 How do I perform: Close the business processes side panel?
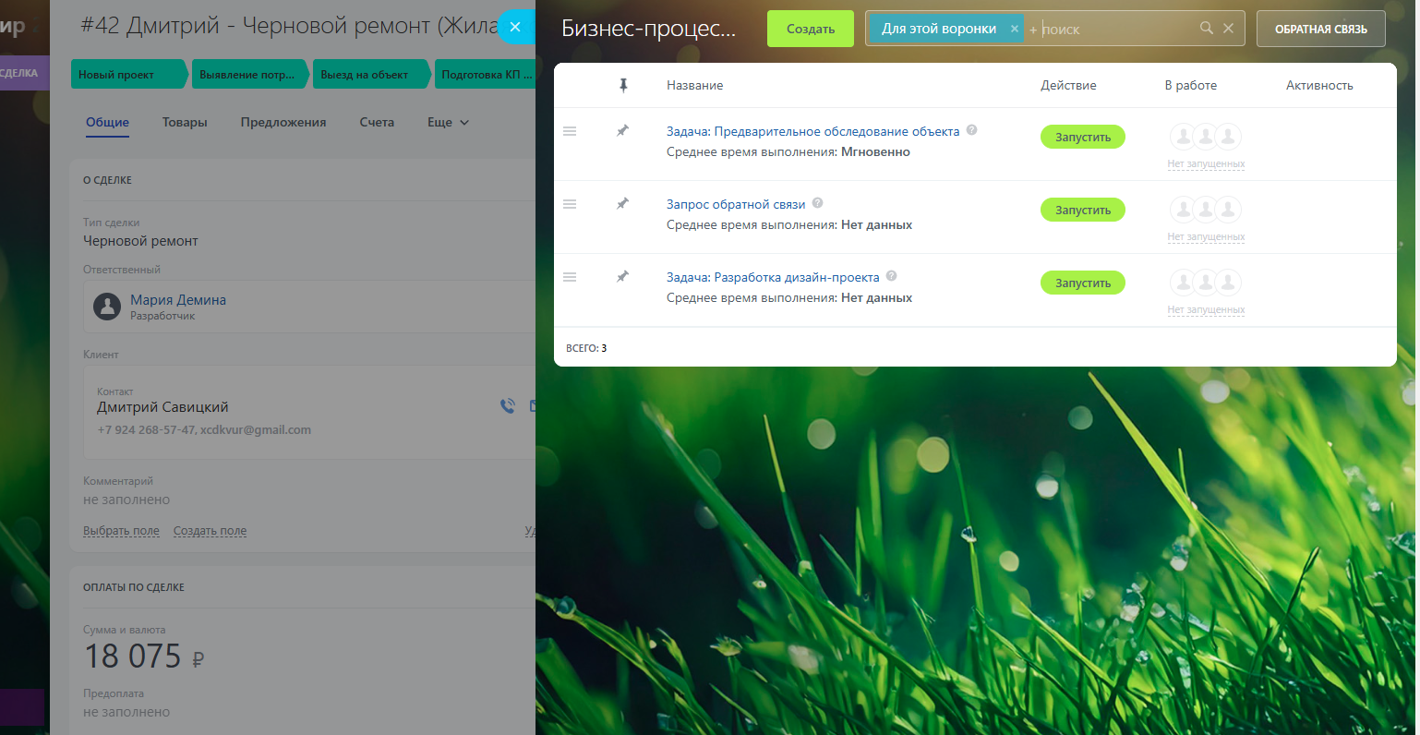[515, 27]
